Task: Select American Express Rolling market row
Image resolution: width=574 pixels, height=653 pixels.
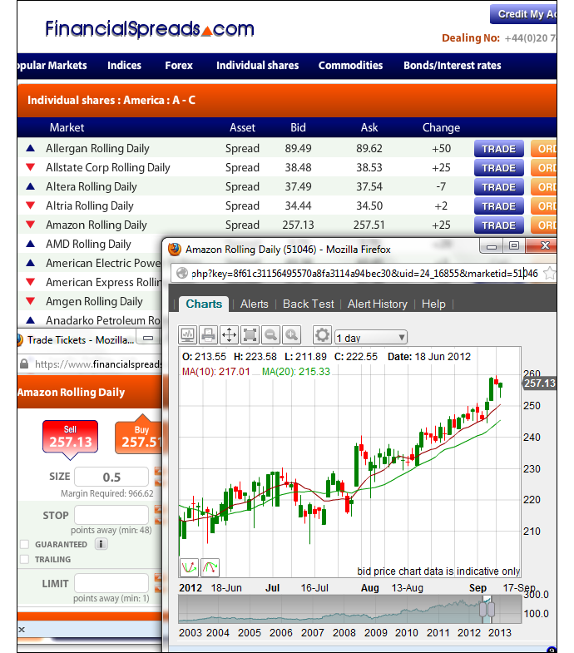Action: coord(90,282)
